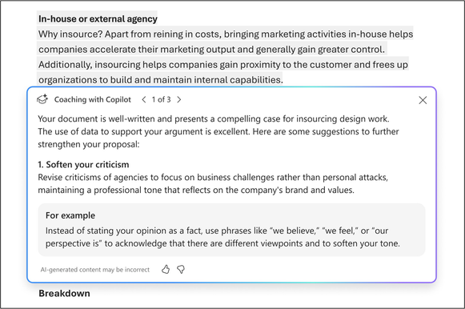Click the 'Soften your criticism' suggestion heading

(83, 165)
